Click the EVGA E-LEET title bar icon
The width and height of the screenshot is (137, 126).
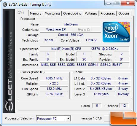[x=5, y=4]
